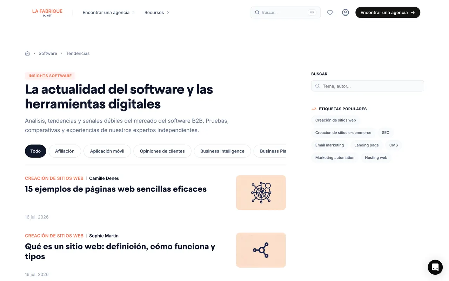
Task: Select the Landing page tag
Action: tap(367, 145)
